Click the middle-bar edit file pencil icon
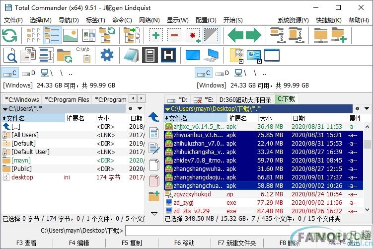The height and width of the screenshot is (249, 373). click(x=154, y=149)
